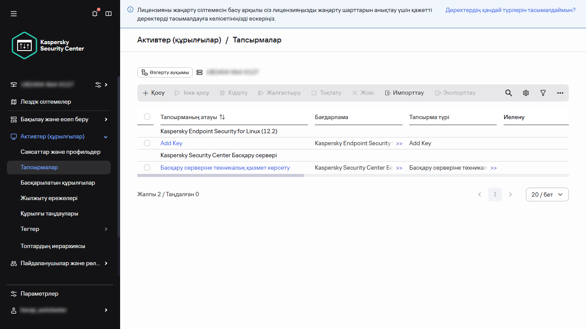
Task: Open the hamburger menu icon
Action: point(14,14)
